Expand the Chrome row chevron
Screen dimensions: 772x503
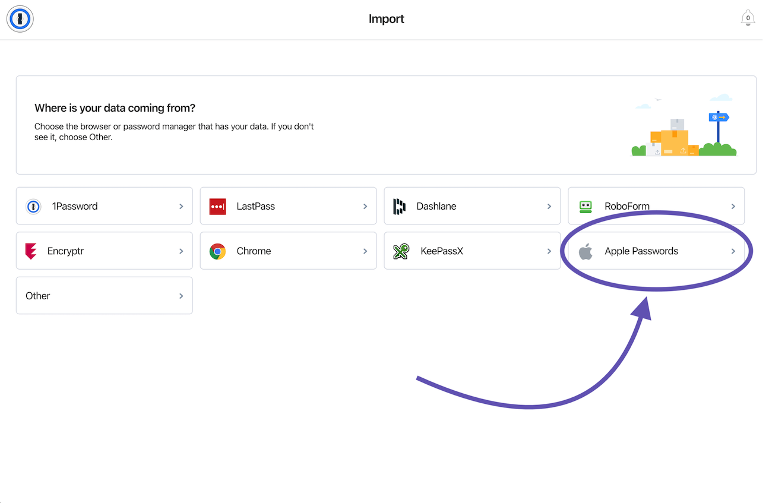pyautogui.click(x=365, y=251)
